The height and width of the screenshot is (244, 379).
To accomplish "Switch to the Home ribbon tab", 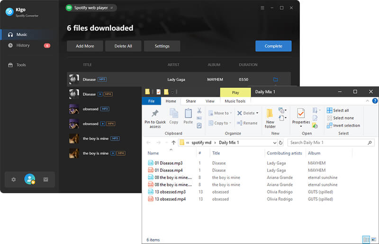I will [171, 101].
